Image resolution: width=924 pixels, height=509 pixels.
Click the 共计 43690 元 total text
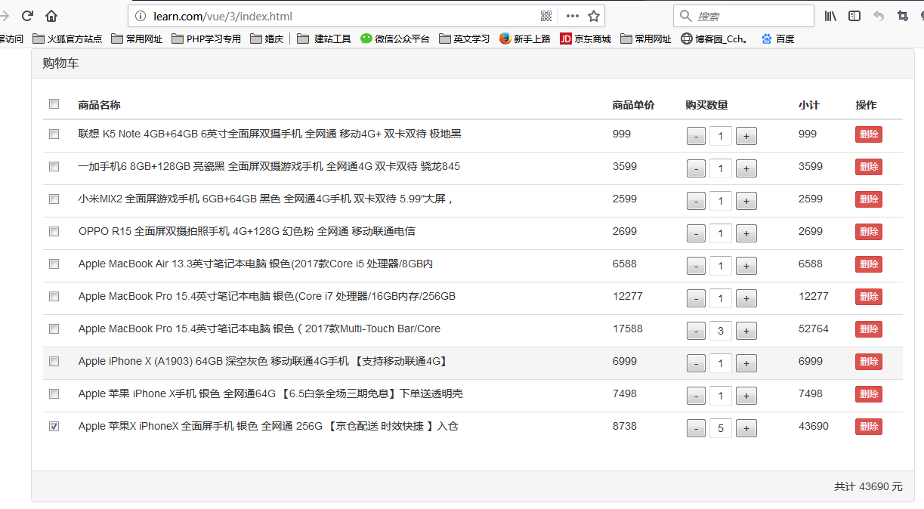tap(868, 486)
